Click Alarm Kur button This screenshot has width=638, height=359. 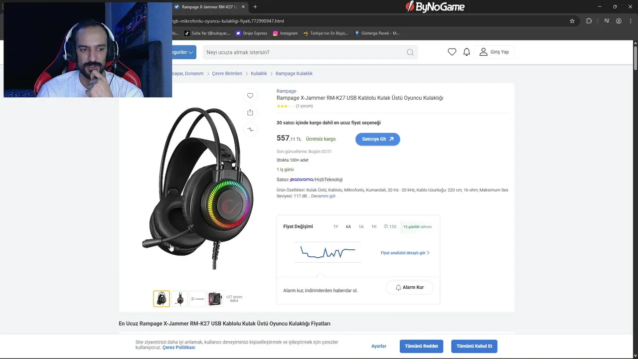tap(410, 288)
